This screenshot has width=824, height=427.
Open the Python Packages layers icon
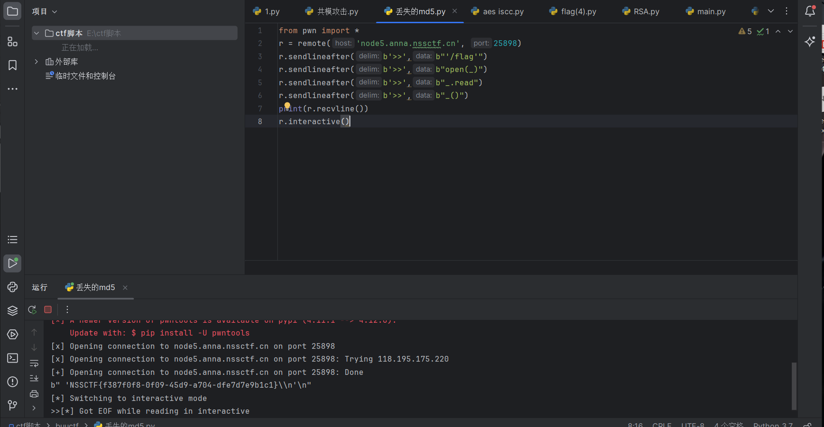click(x=12, y=311)
